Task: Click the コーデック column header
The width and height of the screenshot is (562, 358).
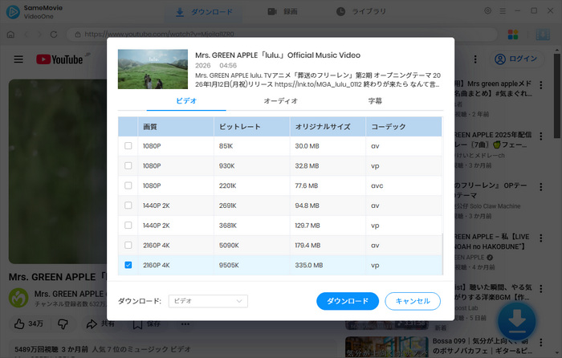Action: (x=404, y=127)
